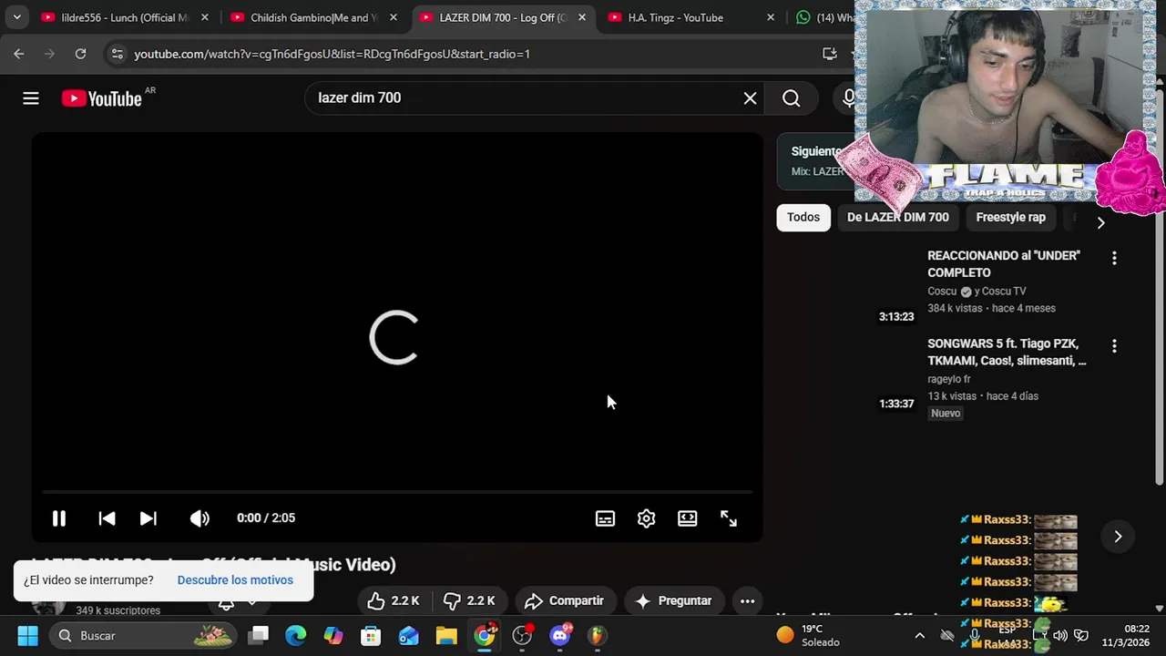Viewport: 1166px width, 656px height.
Task: Switch to the WhatsApp browser tab
Action: pos(824,17)
